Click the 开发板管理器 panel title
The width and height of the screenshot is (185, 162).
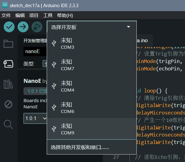coord(35,41)
